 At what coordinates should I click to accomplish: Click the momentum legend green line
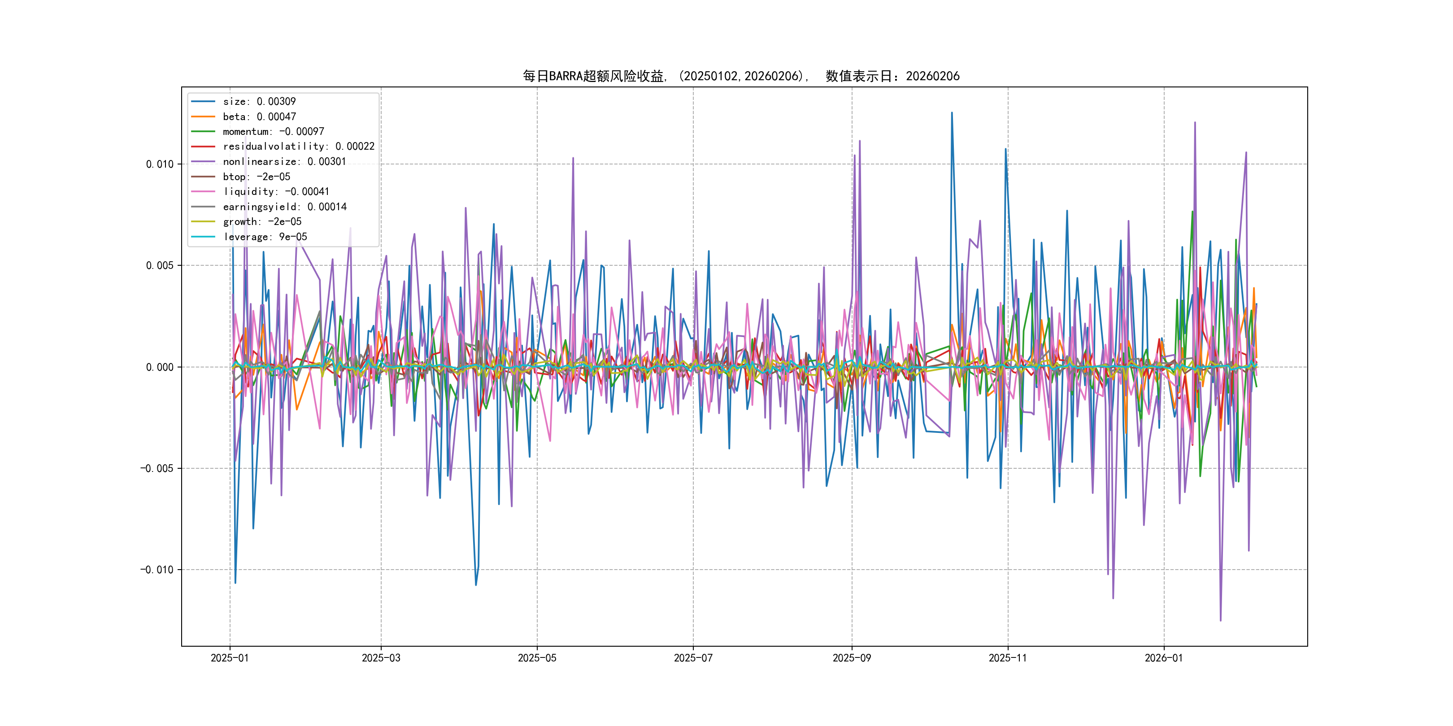(203, 131)
